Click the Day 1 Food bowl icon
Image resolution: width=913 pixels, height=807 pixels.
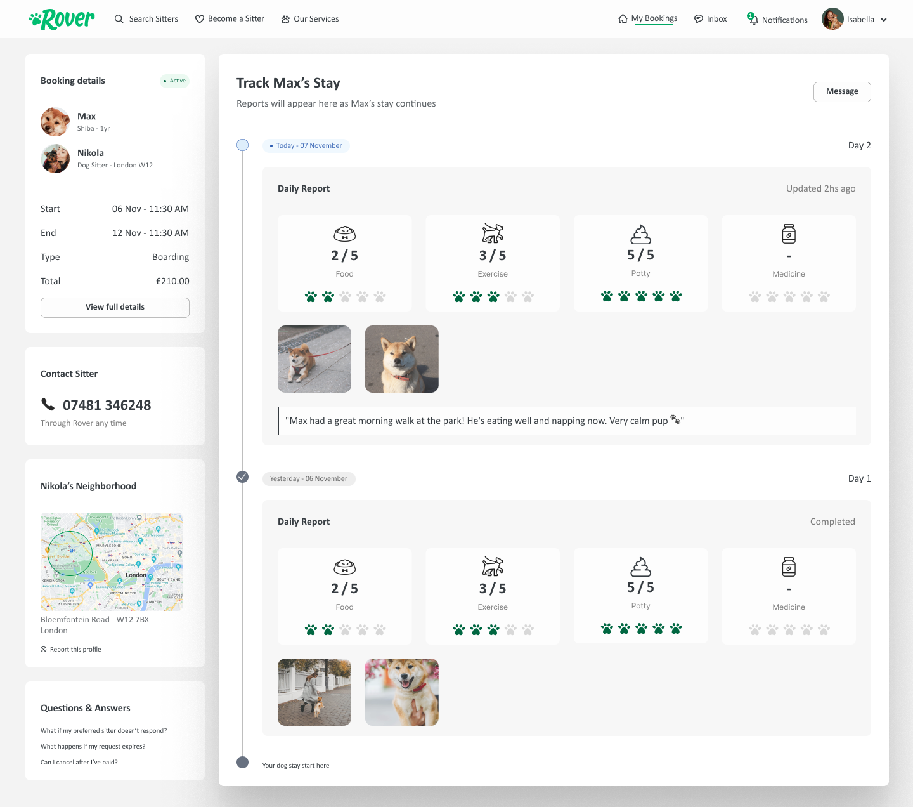point(345,567)
